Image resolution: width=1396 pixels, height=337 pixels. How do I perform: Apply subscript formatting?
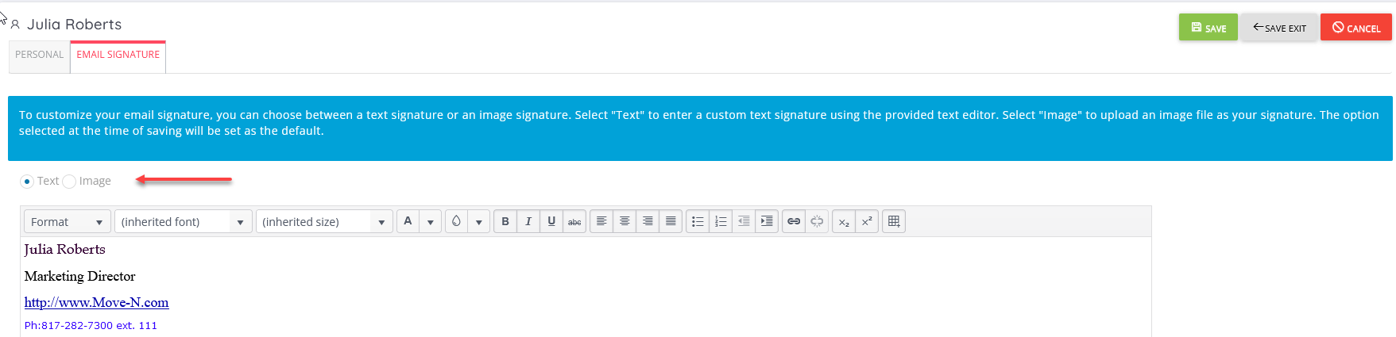click(x=844, y=221)
